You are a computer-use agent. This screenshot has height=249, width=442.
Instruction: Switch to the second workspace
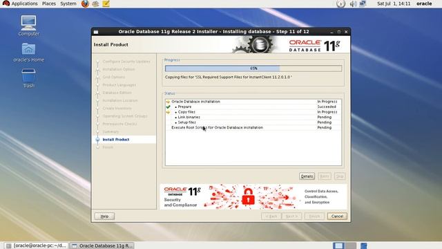tap(351, 246)
